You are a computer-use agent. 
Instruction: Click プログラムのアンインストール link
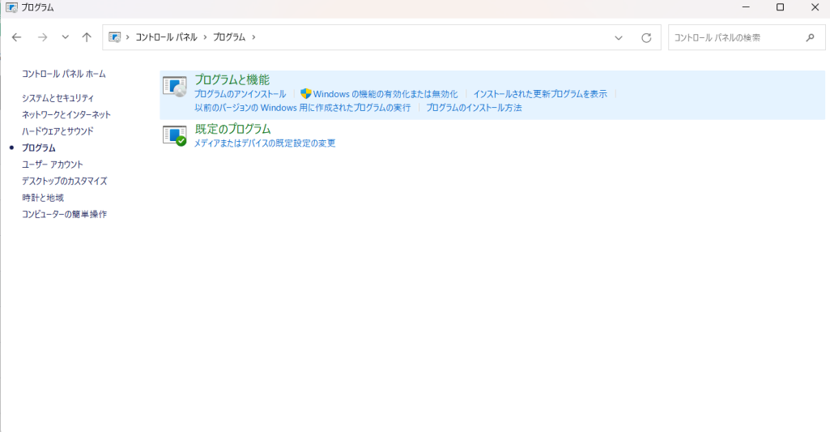tap(240, 94)
